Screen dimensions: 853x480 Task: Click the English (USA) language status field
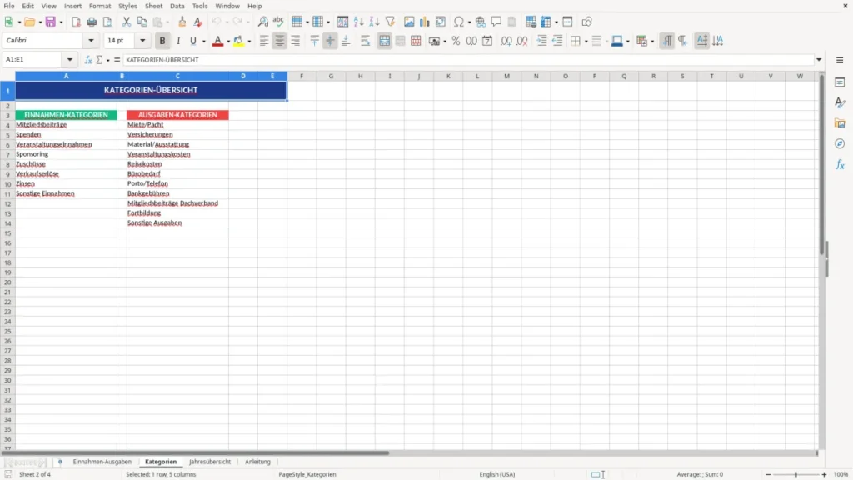point(496,474)
